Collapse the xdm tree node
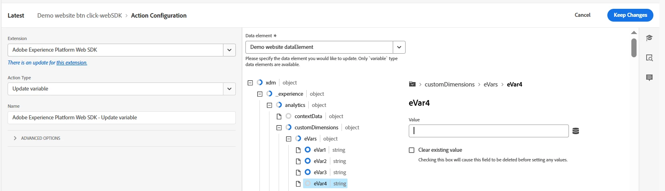Viewport: 665px width, 191px height. tap(250, 83)
